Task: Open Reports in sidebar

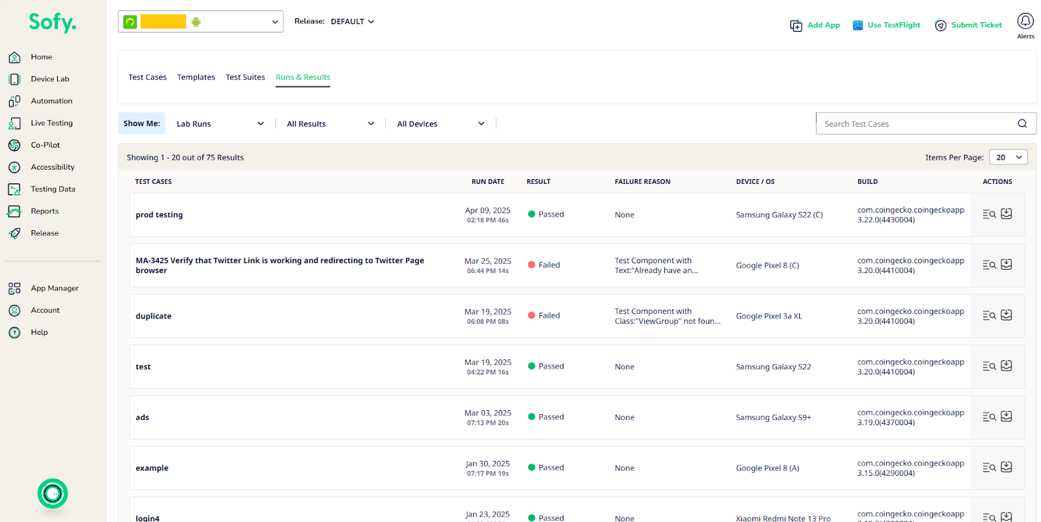Action: click(x=44, y=212)
